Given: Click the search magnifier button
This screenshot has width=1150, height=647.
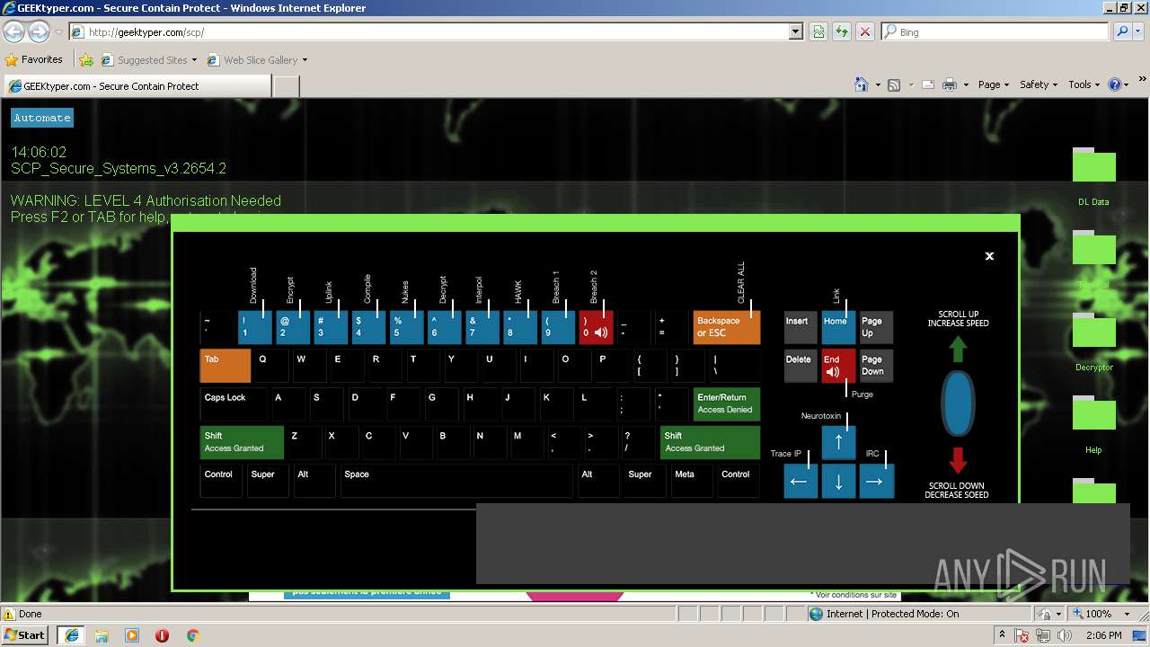Looking at the screenshot, I should pyautogui.click(x=1121, y=31).
